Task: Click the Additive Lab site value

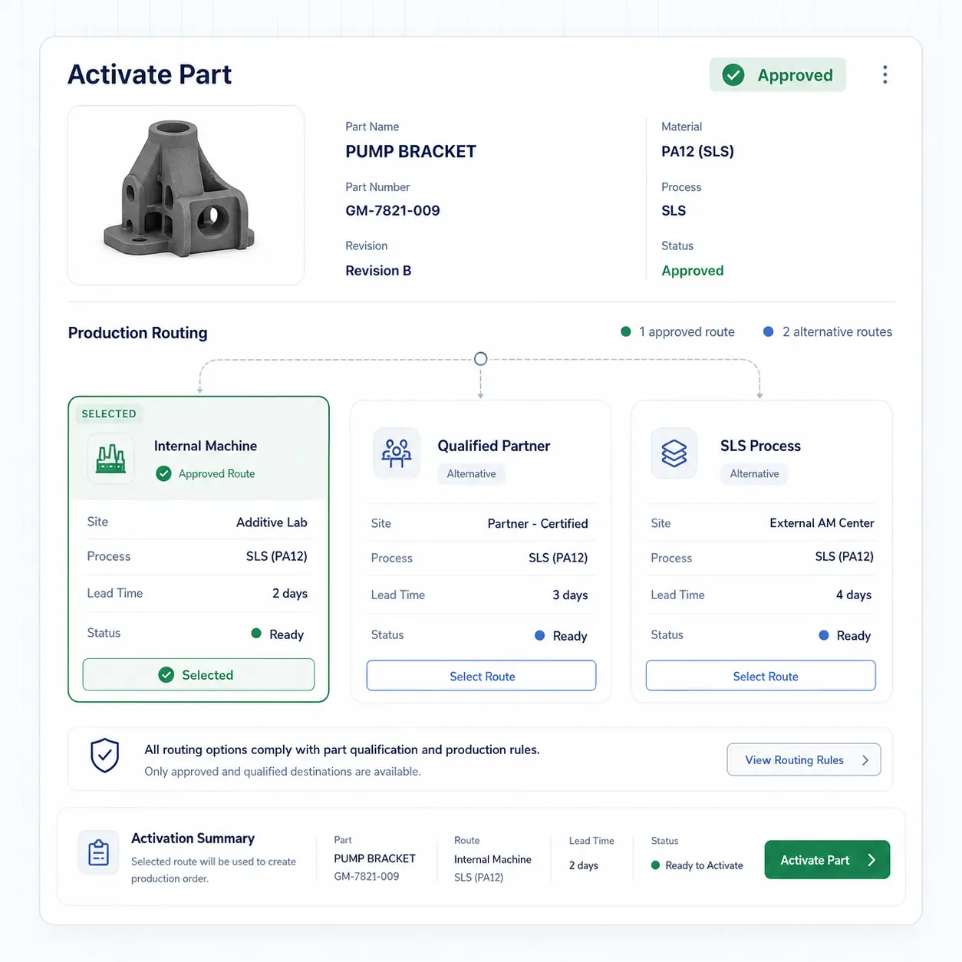Action: pyautogui.click(x=272, y=522)
